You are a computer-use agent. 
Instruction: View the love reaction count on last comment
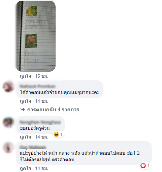[149, 166]
